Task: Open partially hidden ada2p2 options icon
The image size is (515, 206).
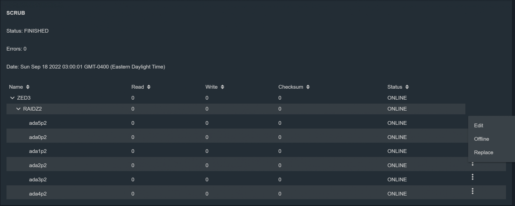Action: 472,164
